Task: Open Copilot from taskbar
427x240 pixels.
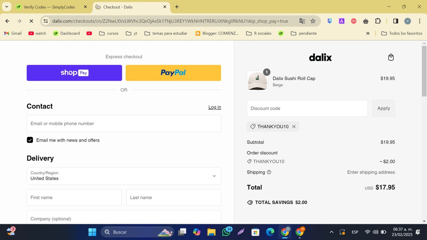Action: [197, 232]
